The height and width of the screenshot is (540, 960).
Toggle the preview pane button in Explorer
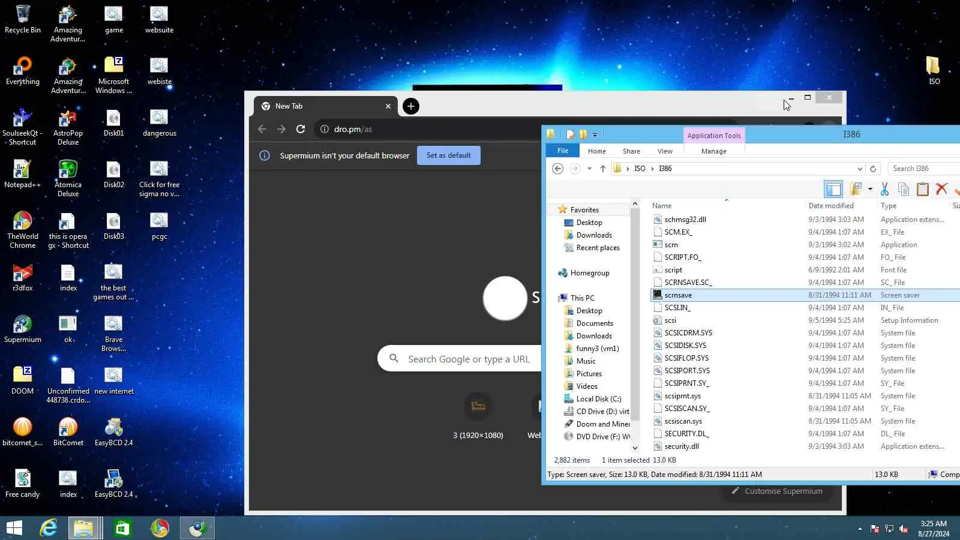[833, 189]
